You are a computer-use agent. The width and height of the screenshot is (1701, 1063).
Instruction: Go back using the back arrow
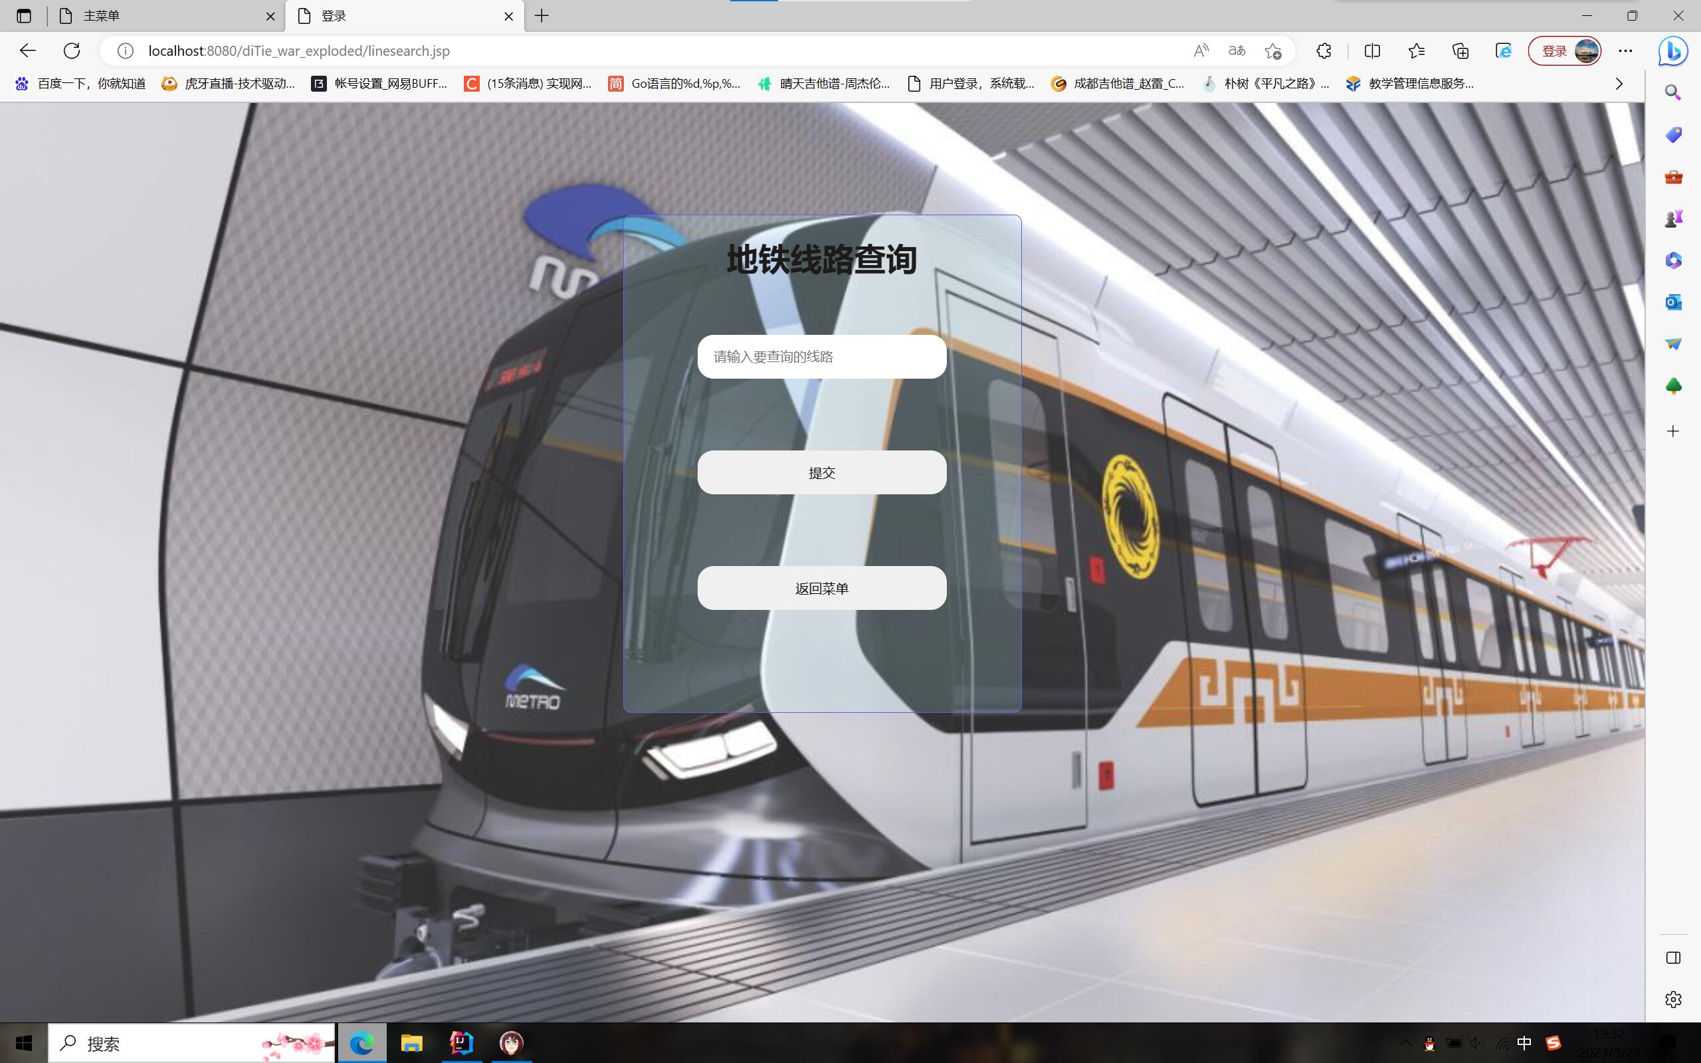(x=27, y=50)
